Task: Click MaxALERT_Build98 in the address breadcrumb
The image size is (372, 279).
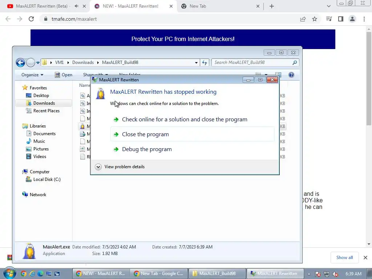Action: point(120,62)
